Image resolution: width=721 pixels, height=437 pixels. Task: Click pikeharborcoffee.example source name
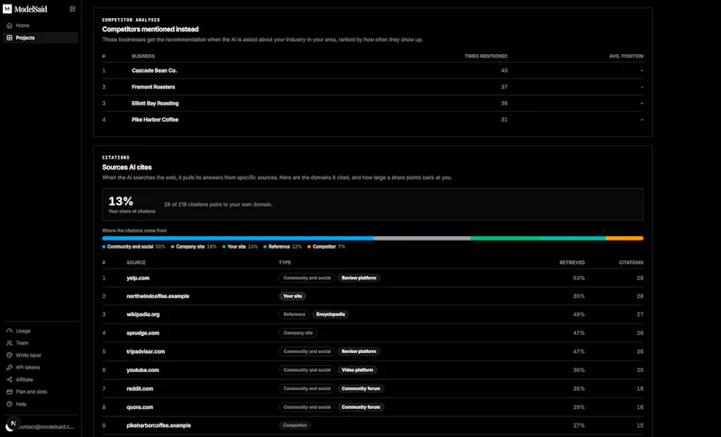(159, 425)
